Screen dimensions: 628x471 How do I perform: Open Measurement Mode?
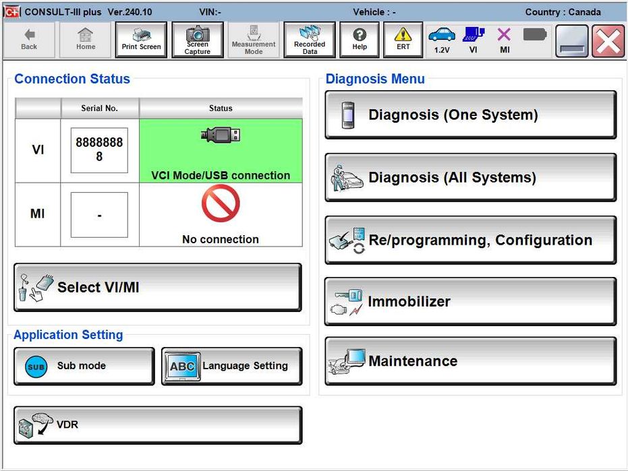[x=254, y=40]
